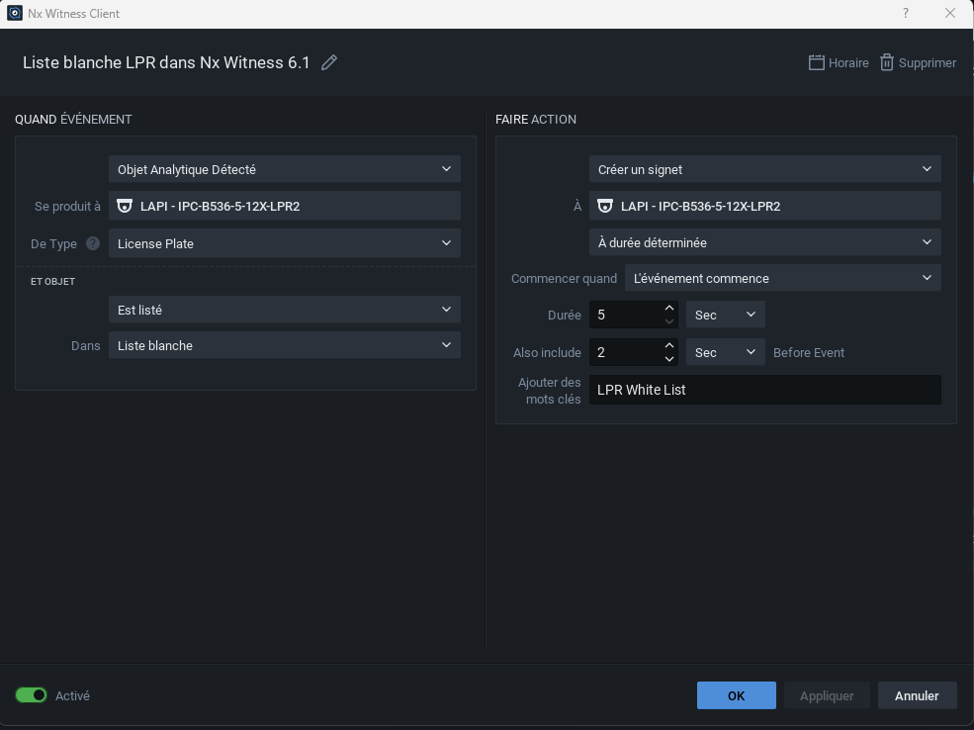This screenshot has height=730, width=974.
Task: Click the camera icon in Se produit à field
Action: [x=125, y=206]
